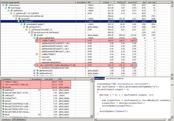Sort tree by JS [ms] column header
This screenshot has height=121, width=174.
pos(107,2)
